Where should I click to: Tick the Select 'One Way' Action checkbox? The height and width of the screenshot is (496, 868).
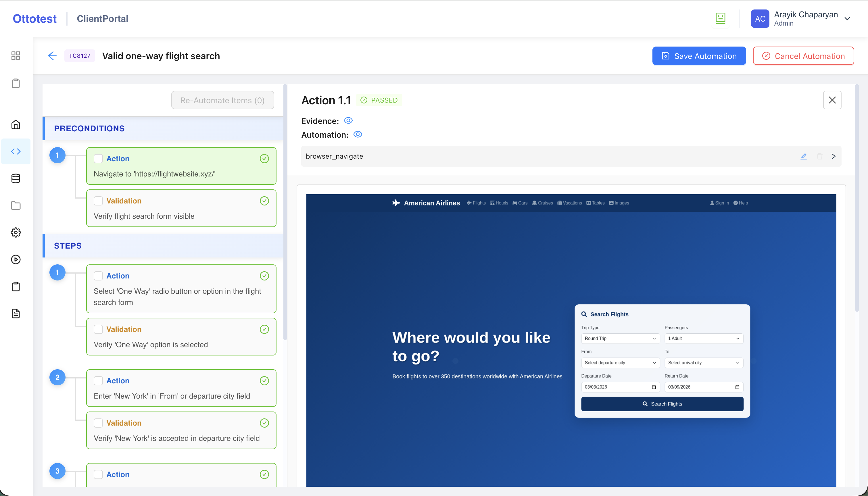coord(98,276)
